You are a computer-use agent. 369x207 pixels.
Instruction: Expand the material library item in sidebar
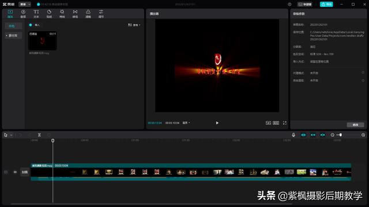click(x=12, y=36)
